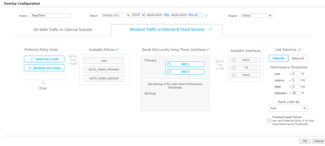Click the Name field containing RealTime
The height and width of the screenshot is (146, 325).
point(51,15)
